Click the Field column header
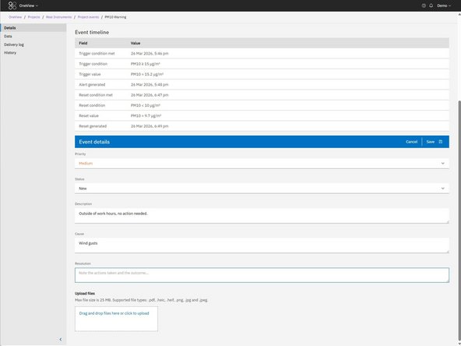Image resolution: width=461 pixels, height=346 pixels. (83, 43)
